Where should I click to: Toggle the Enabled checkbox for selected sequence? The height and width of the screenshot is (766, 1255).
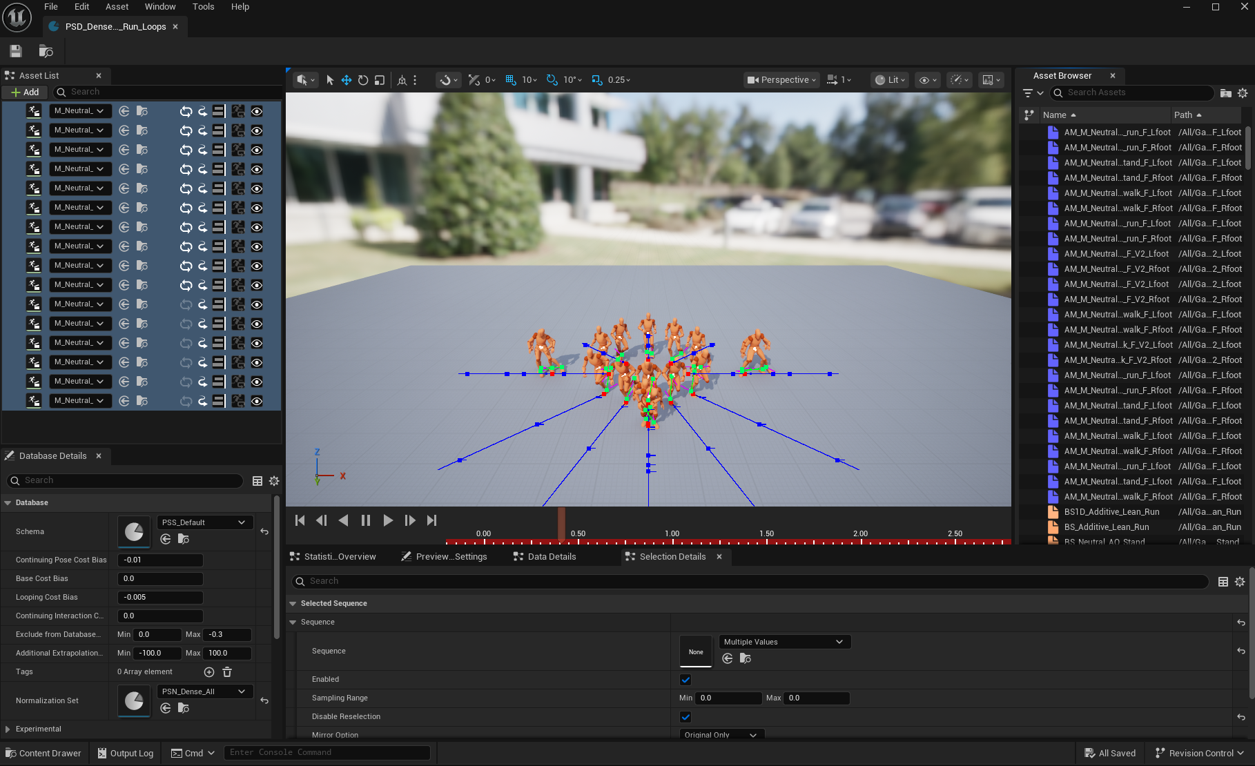[x=685, y=680]
